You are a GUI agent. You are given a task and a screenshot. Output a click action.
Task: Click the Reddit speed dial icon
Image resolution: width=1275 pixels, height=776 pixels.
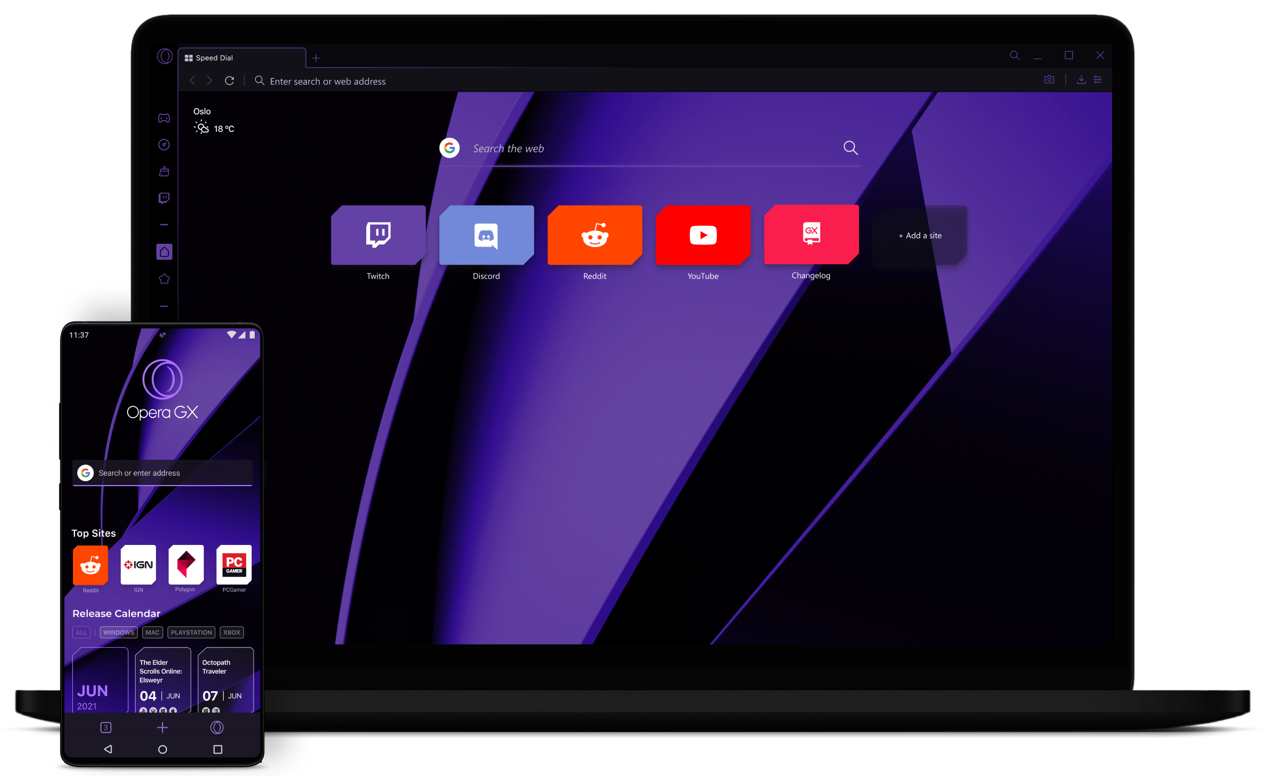pos(595,234)
